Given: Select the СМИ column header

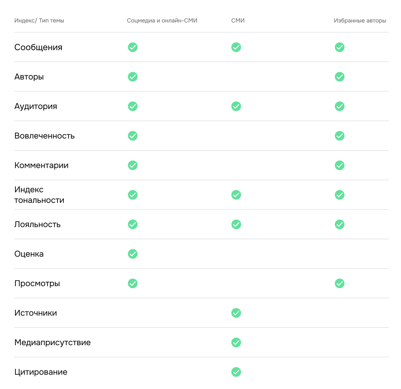Looking at the screenshot, I should pyautogui.click(x=238, y=21).
